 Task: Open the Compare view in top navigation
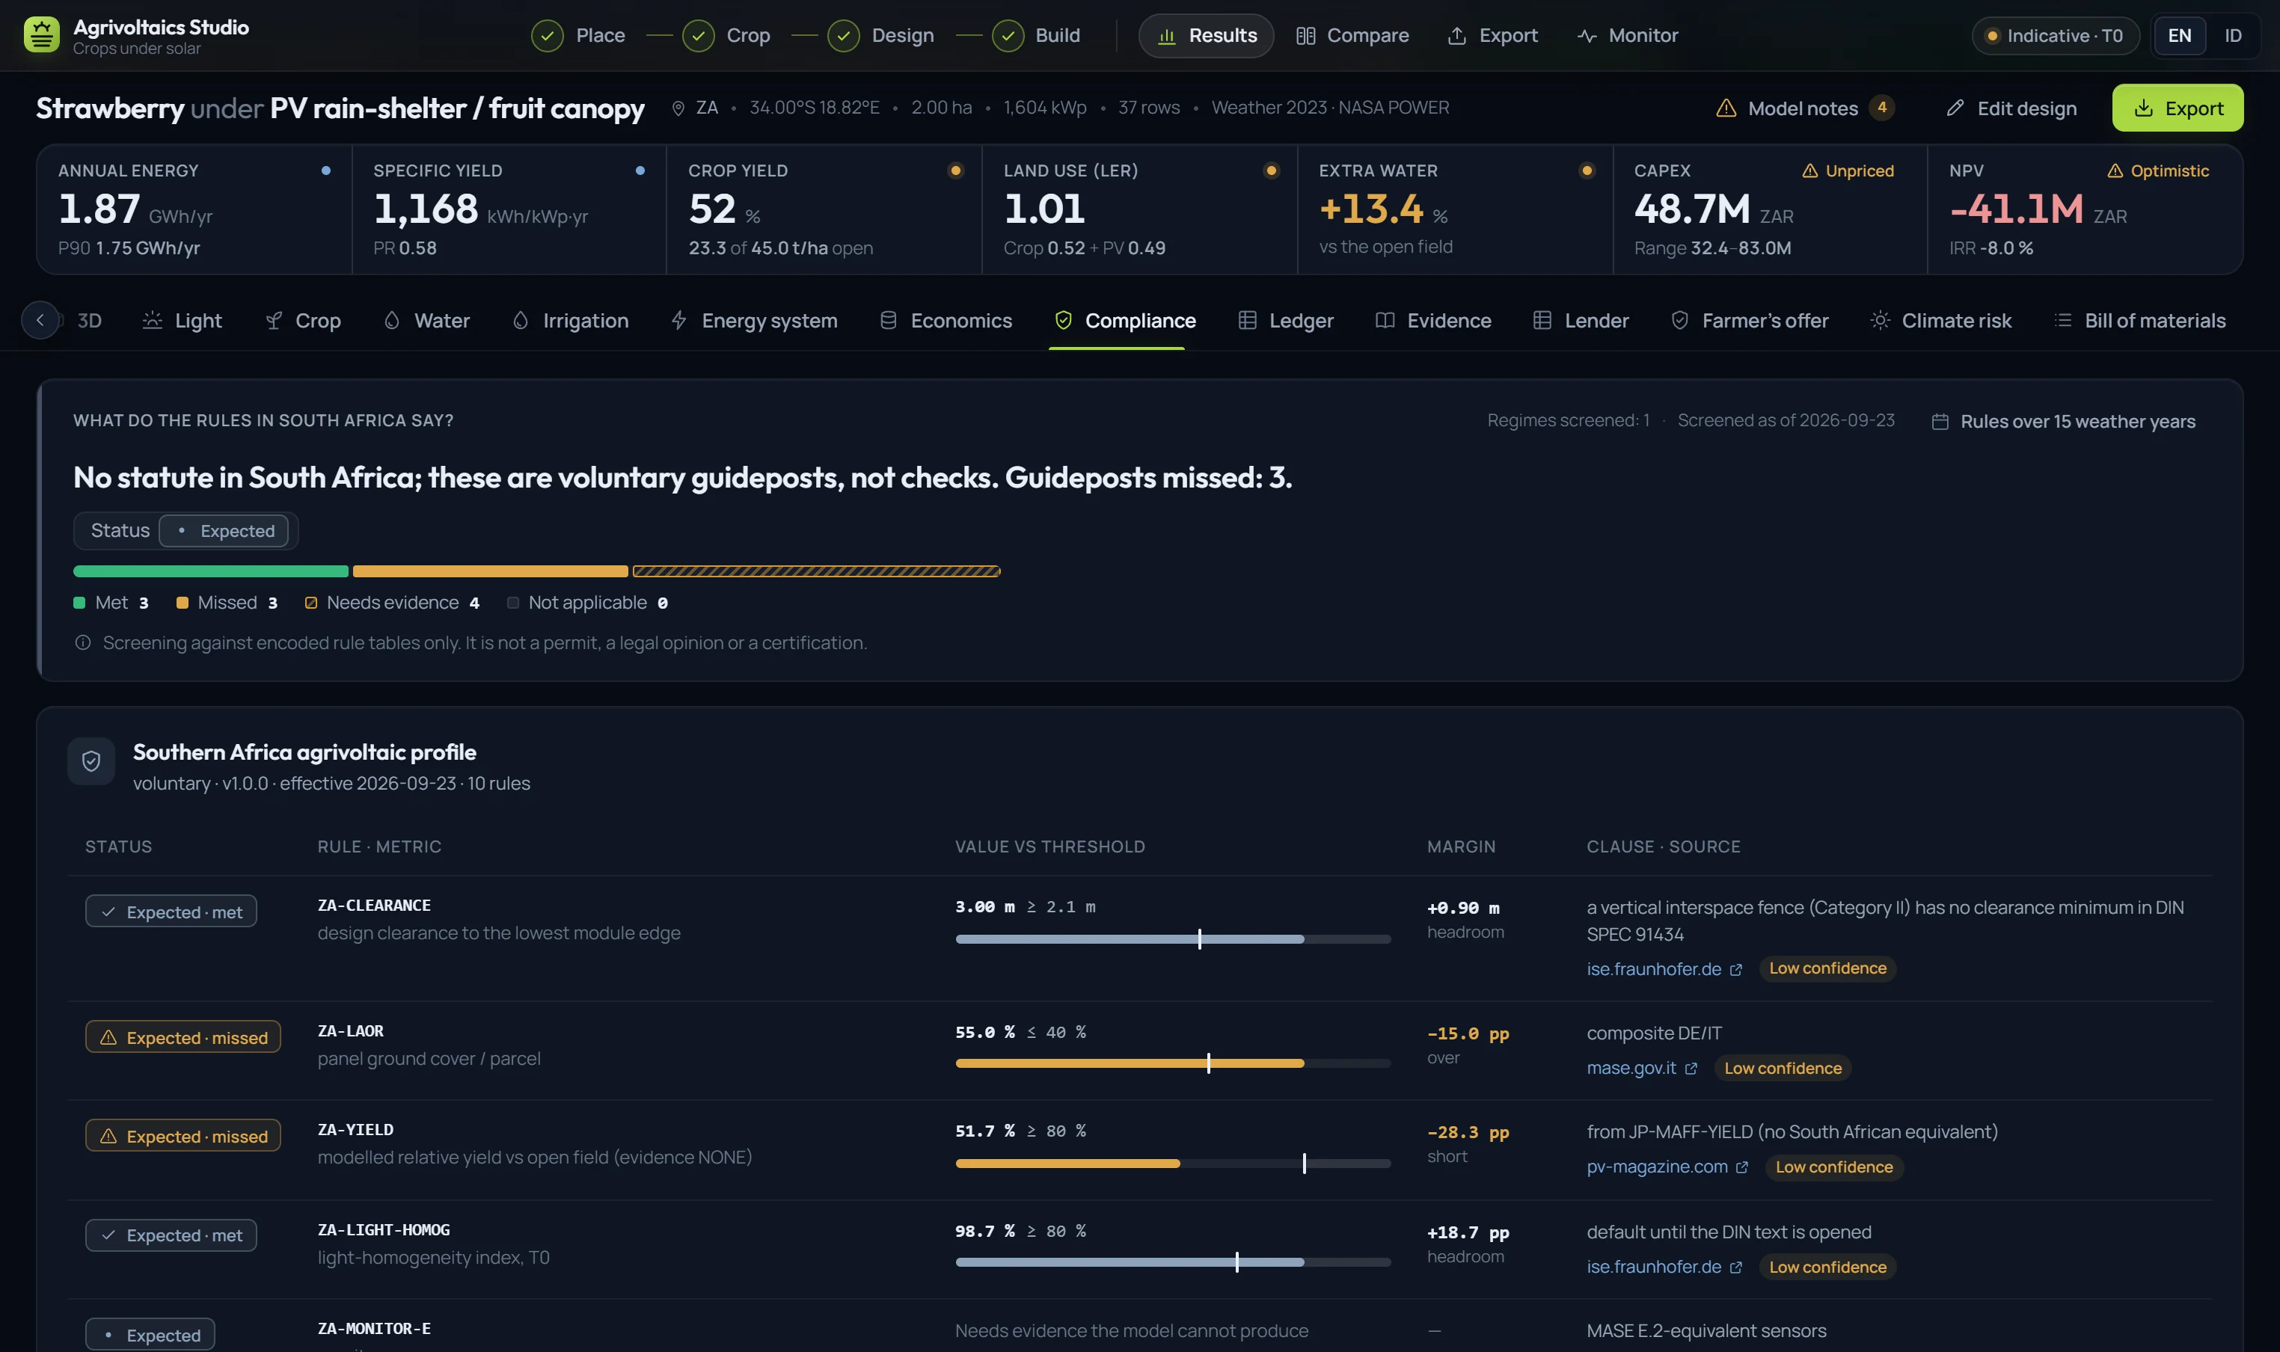[1352, 36]
